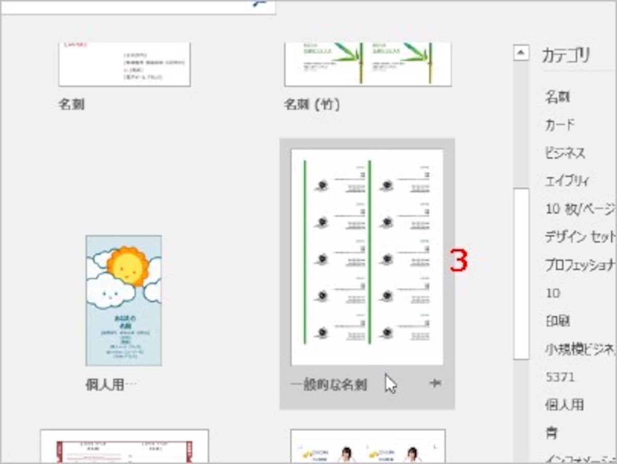Filter by 青 category
The width and height of the screenshot is (617, 464).
pos(552,433)
